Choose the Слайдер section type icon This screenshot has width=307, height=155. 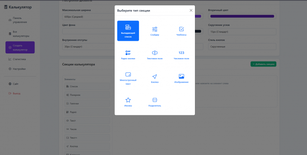[155, 29]
